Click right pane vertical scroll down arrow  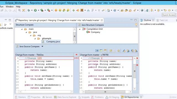click(x=135, y=89)
